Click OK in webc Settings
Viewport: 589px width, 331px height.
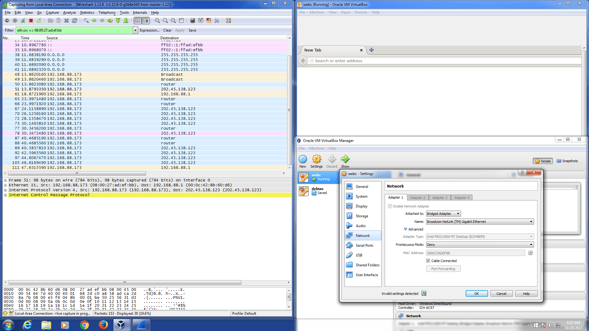coord(477,294)
